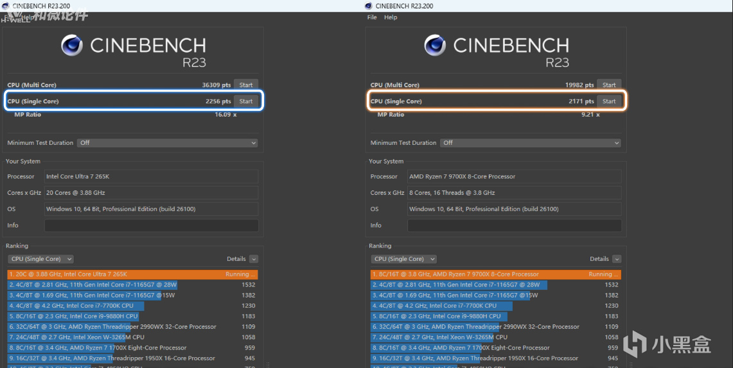Viewport: 733px width, 368px height.
Task: Click the 2256 pts single core score
Action: 218,101
